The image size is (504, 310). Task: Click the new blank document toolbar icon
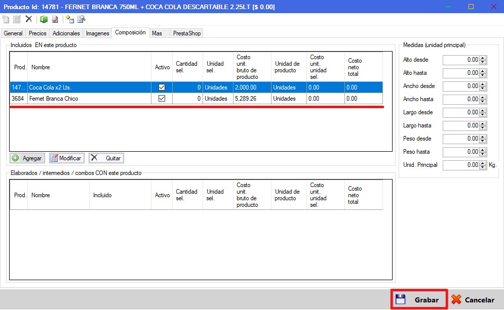pyautogui.click(x=6, y=19)
